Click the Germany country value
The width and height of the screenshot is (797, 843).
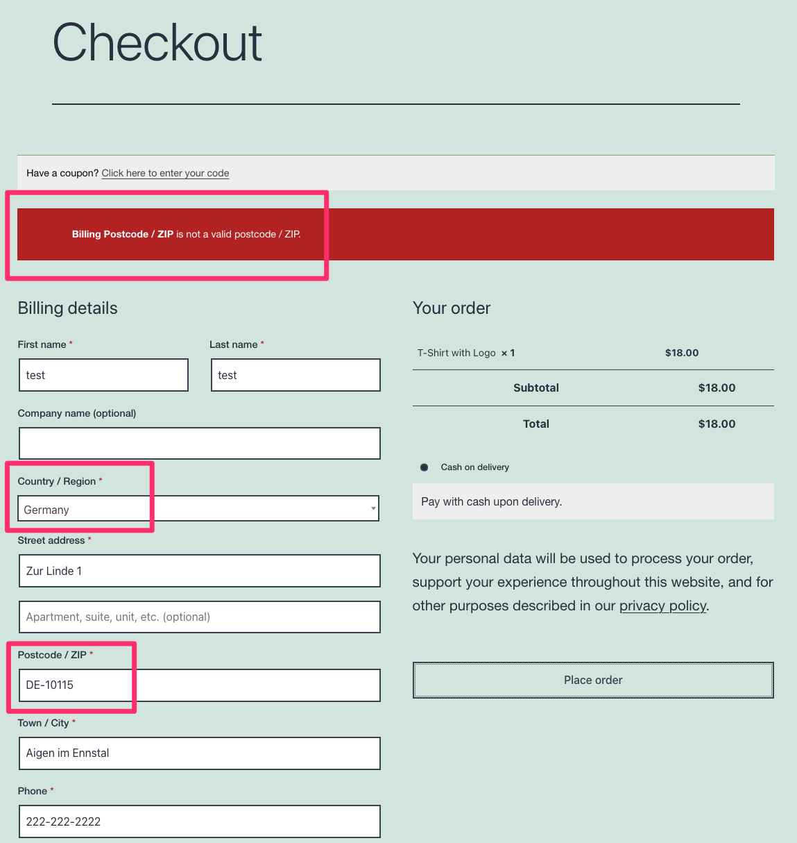46,509
